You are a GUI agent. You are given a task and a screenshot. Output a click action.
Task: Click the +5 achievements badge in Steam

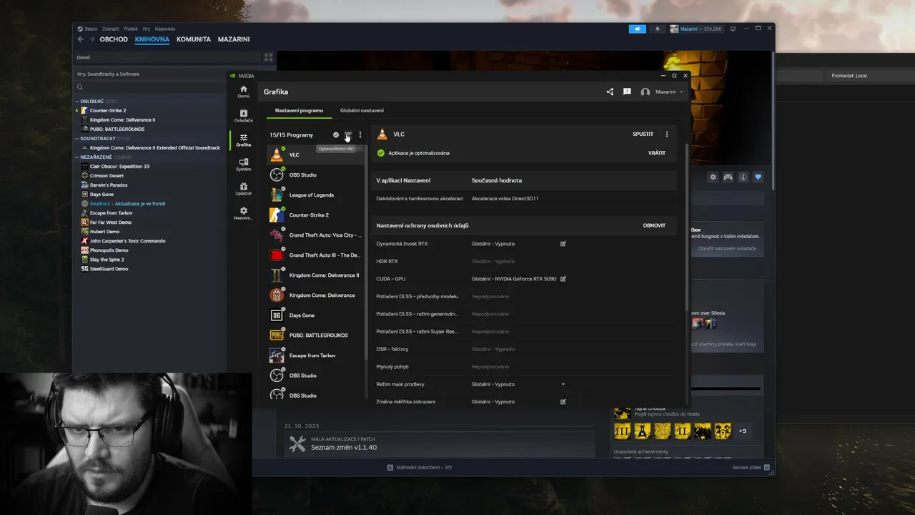743,431
